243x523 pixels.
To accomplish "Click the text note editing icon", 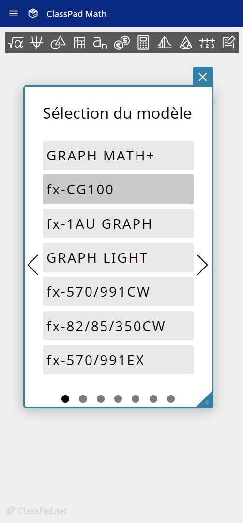I will click(x=228, y=43).
